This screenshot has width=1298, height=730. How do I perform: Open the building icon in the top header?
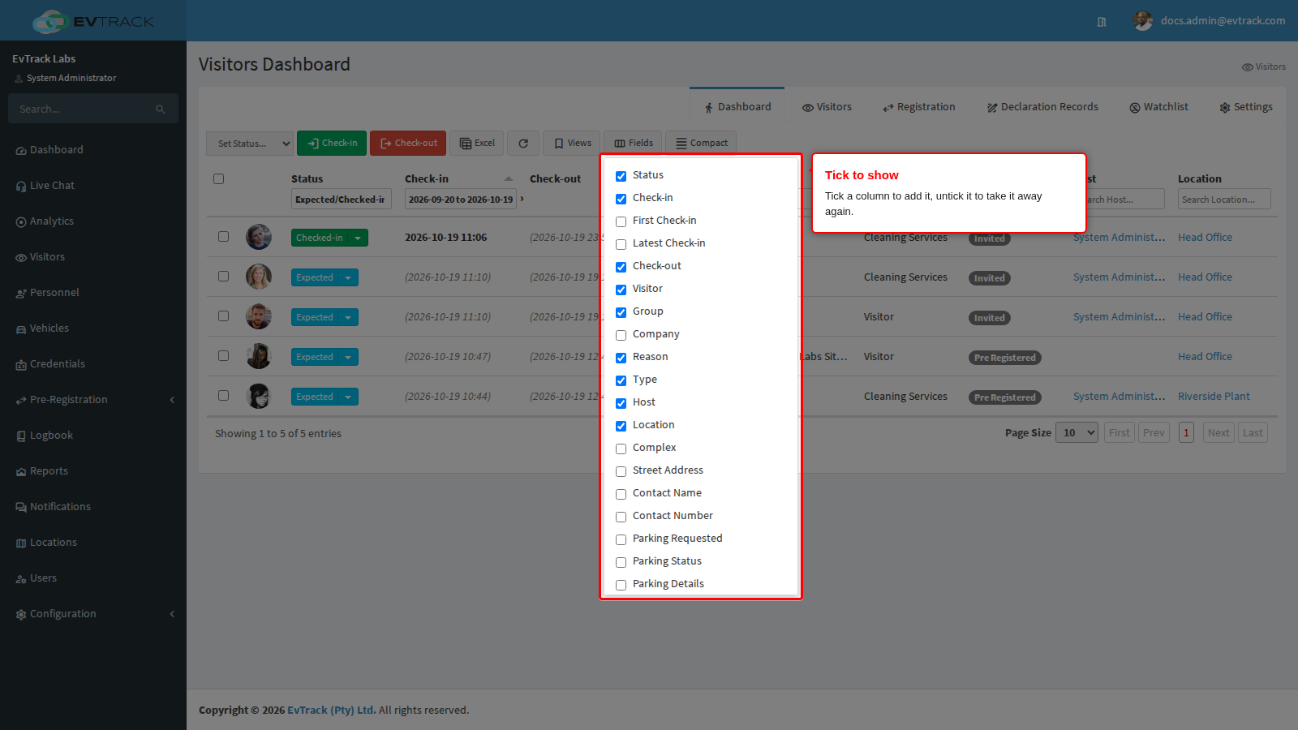click(x=1102, y=22)
